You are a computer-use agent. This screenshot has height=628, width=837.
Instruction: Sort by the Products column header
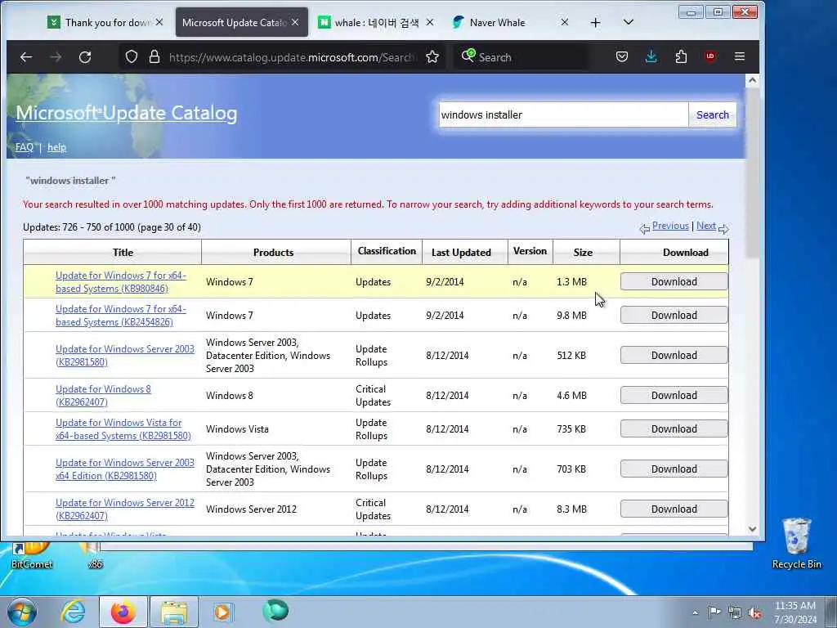[x=273, y=252]
